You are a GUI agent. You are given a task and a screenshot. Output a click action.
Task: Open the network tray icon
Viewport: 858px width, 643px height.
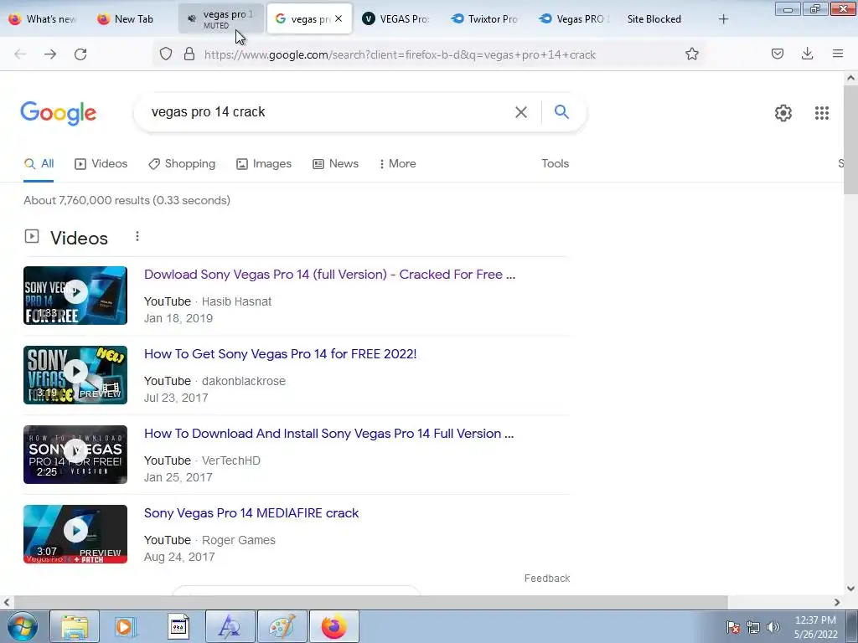pos(753,627)
